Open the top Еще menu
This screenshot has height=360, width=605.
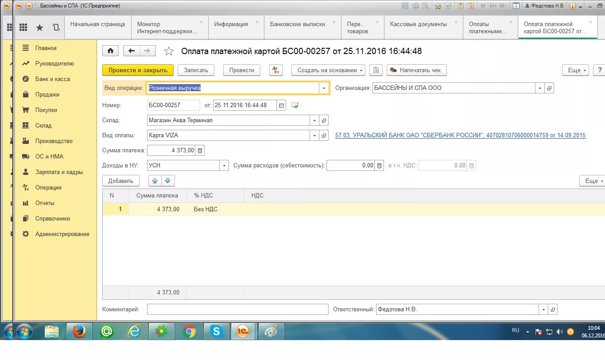coord(576,70)
